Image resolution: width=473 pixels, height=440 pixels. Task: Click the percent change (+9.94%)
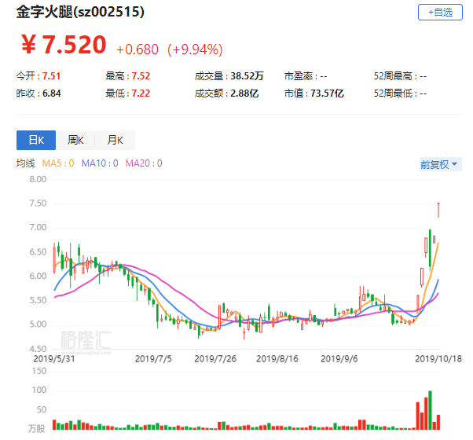pos(195,49)
